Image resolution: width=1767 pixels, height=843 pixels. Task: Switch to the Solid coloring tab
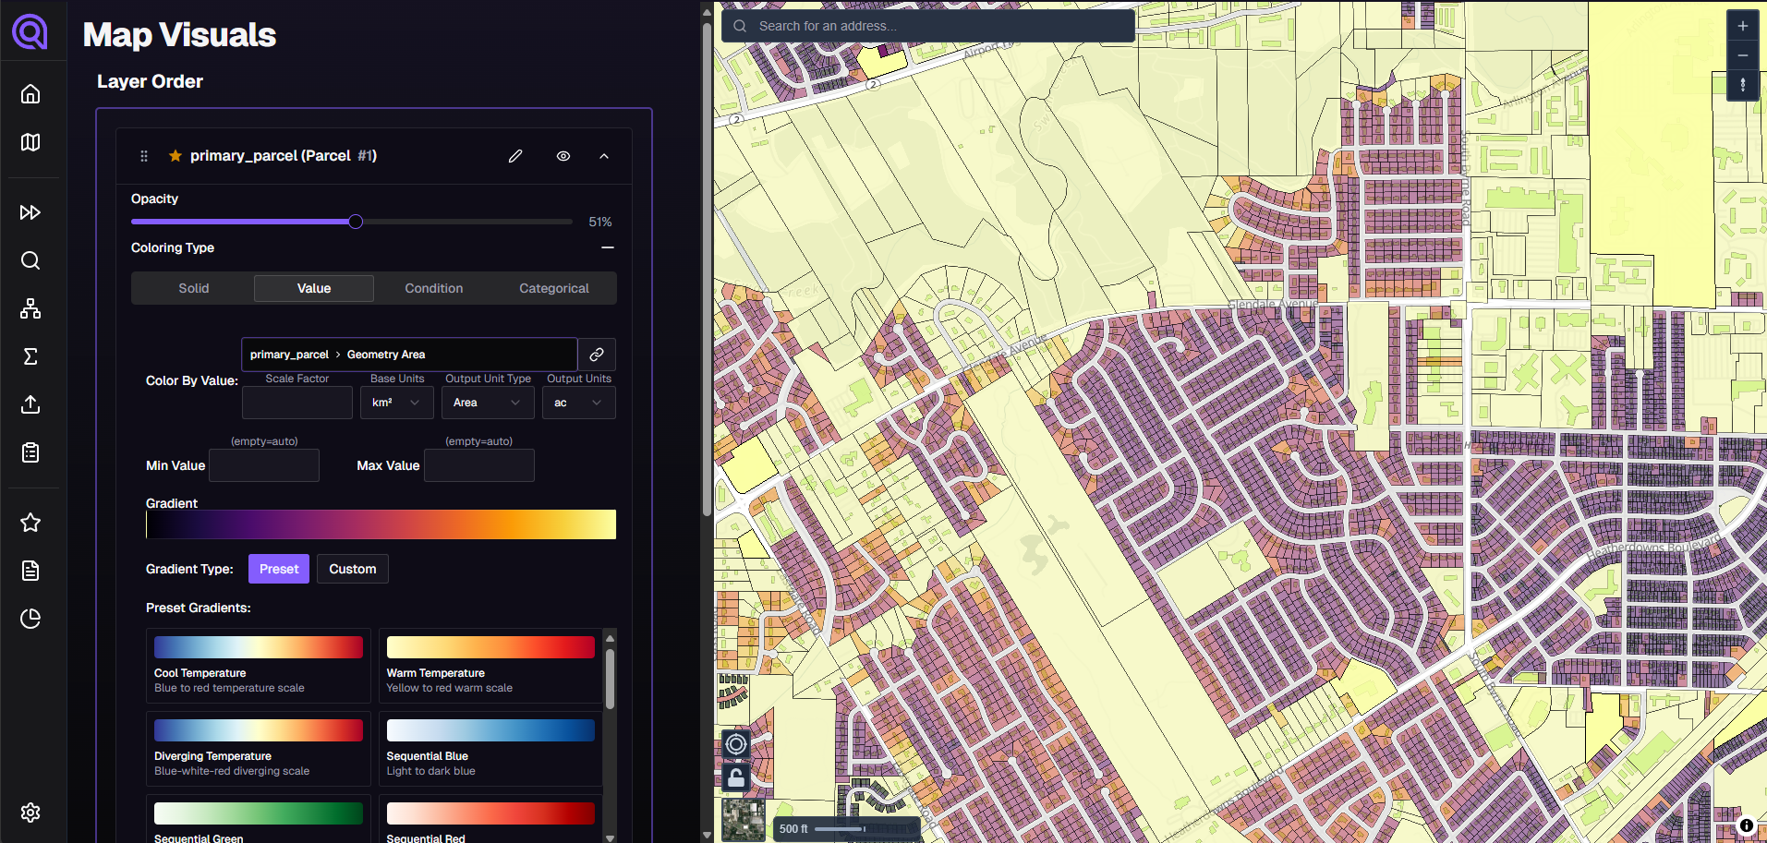pos(193,288)
